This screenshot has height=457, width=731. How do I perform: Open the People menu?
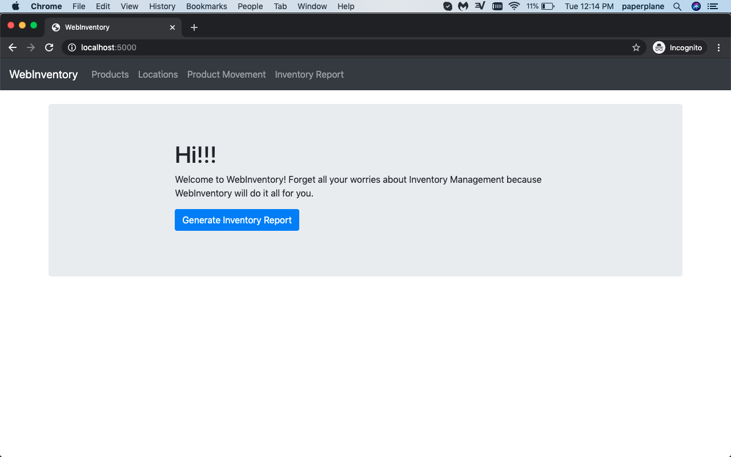point(250,6)
